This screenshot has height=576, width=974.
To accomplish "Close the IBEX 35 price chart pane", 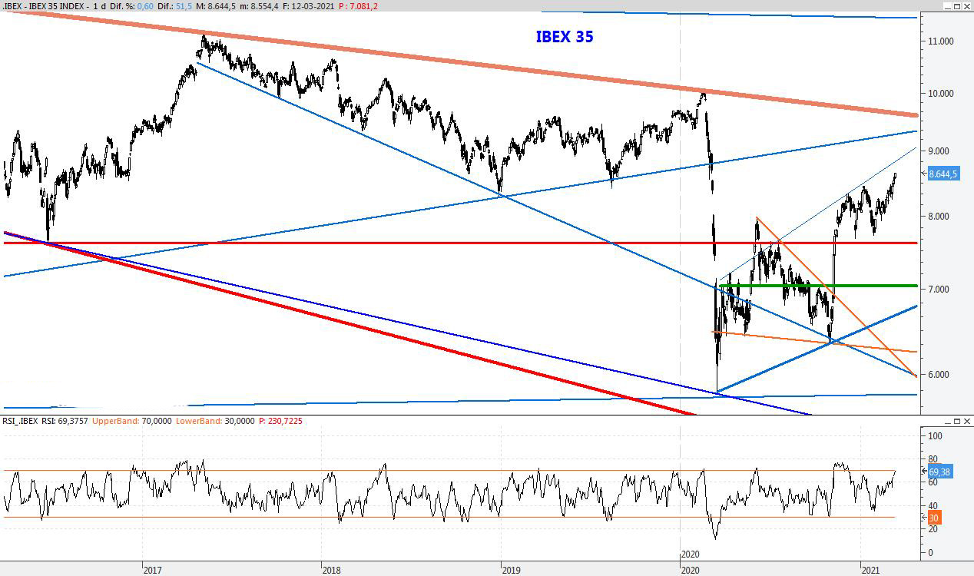I will (966, 6).
